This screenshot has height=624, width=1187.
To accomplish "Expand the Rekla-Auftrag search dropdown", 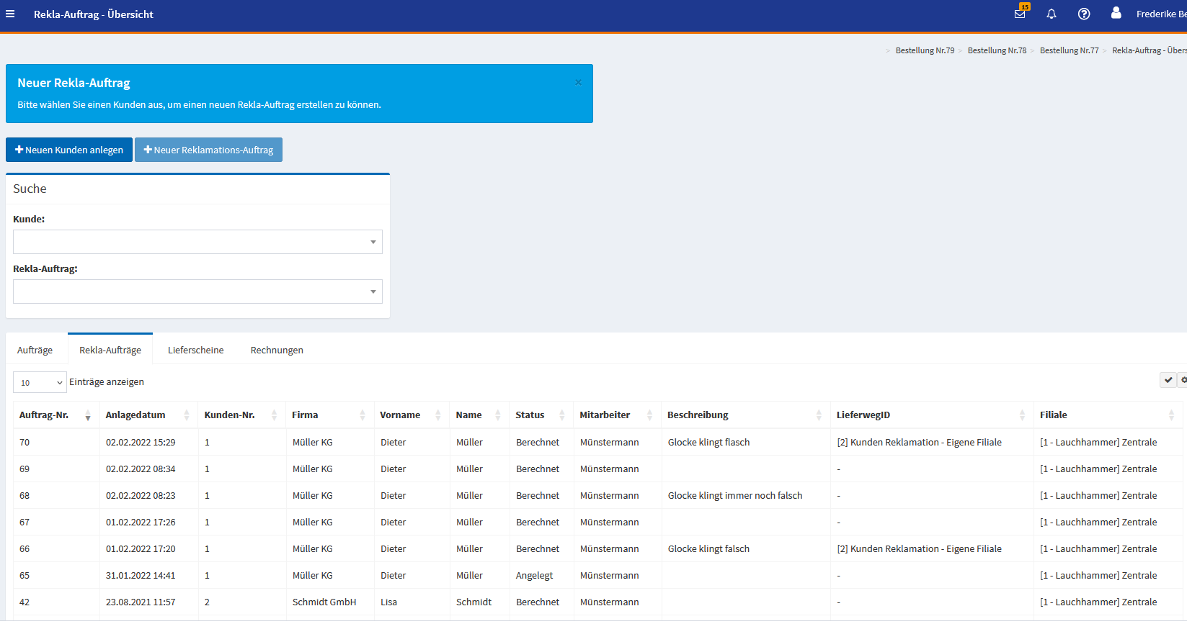I will (197, 291).
